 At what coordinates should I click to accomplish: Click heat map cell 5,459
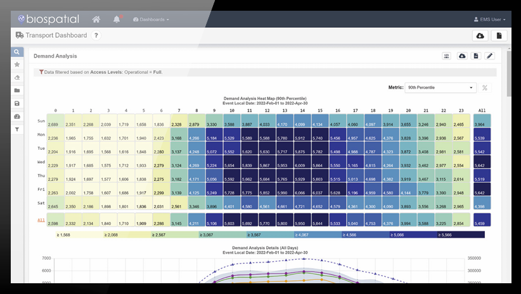coord(482,220)
